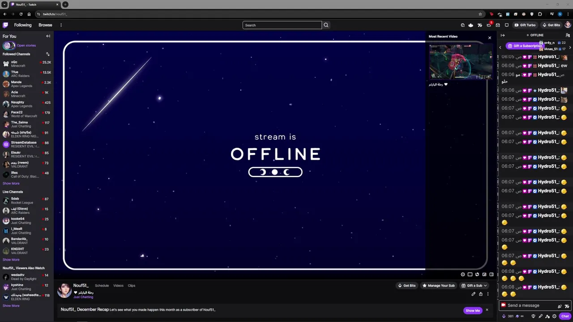
Task: Click the Gift Turbo button
Action: coord(525,25)
